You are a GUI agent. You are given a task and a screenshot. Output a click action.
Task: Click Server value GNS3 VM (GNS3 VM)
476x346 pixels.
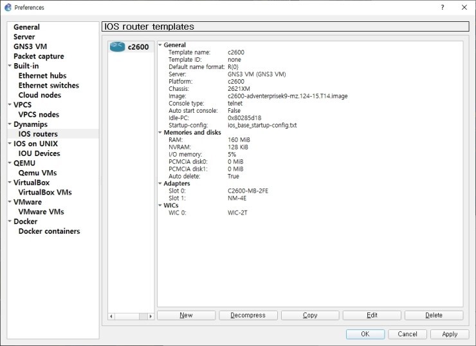tap(257, 74)
